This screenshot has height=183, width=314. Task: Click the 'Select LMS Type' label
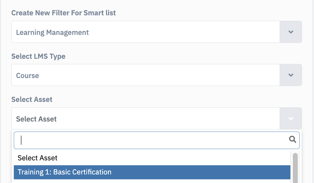click(x=38, y=56)
